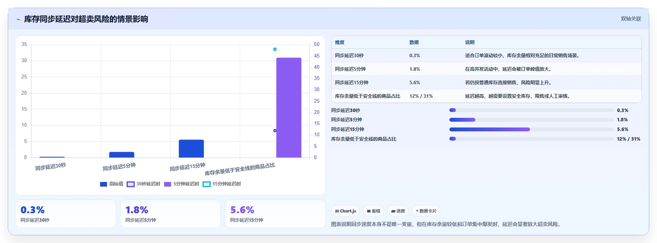Screen dimensions: 657x243
Task: Click the 同步延迟30秒 progress bar
Action: tap(531, 110)
